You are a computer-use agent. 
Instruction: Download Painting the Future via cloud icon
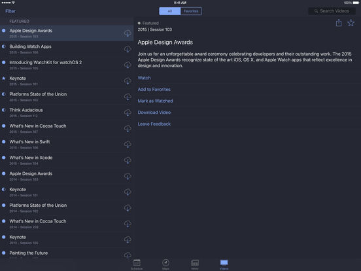(x=128, y=255)
